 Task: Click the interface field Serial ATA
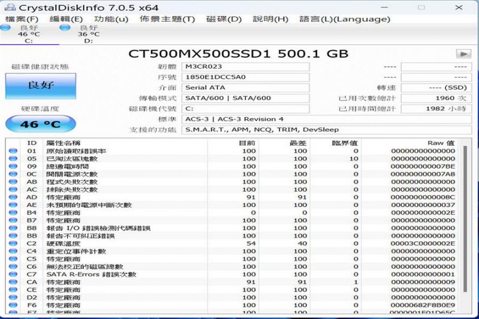pos(245,88)
